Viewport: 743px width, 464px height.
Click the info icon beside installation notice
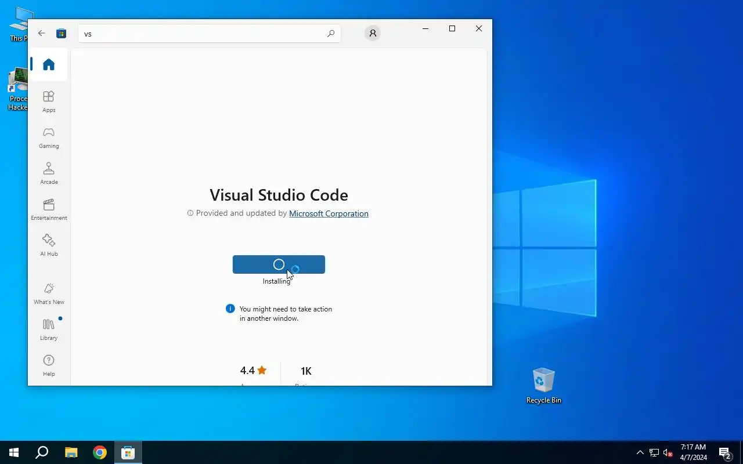pos(230,309)
